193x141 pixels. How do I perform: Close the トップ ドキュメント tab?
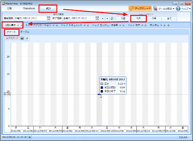coord(88,25)
